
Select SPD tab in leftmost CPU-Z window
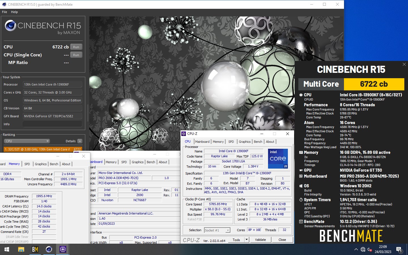(x=27, y=164)
